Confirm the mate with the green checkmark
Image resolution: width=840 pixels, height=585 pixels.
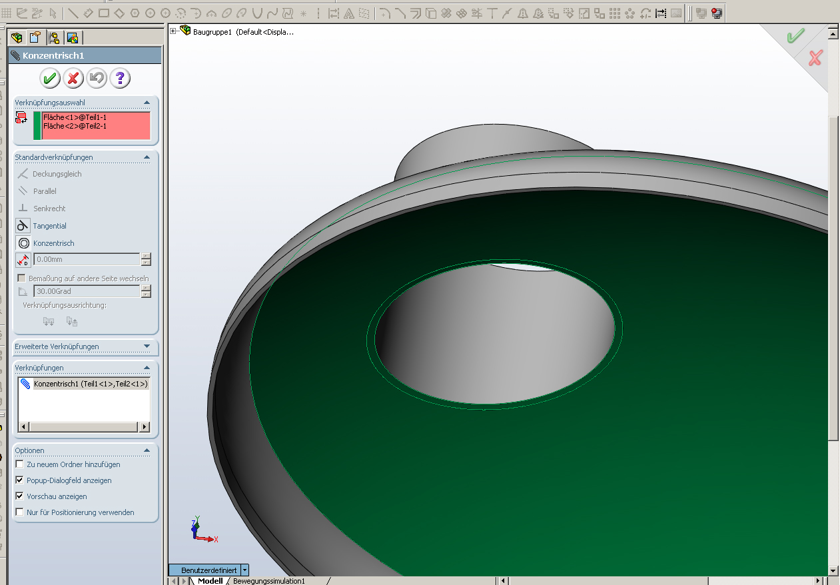click(50, 79)
